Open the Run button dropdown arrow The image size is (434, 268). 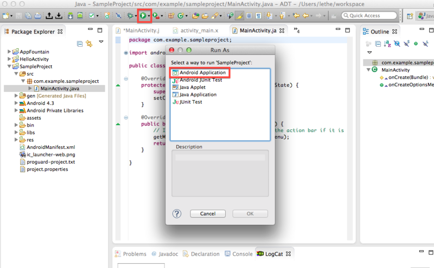(149, 16)
